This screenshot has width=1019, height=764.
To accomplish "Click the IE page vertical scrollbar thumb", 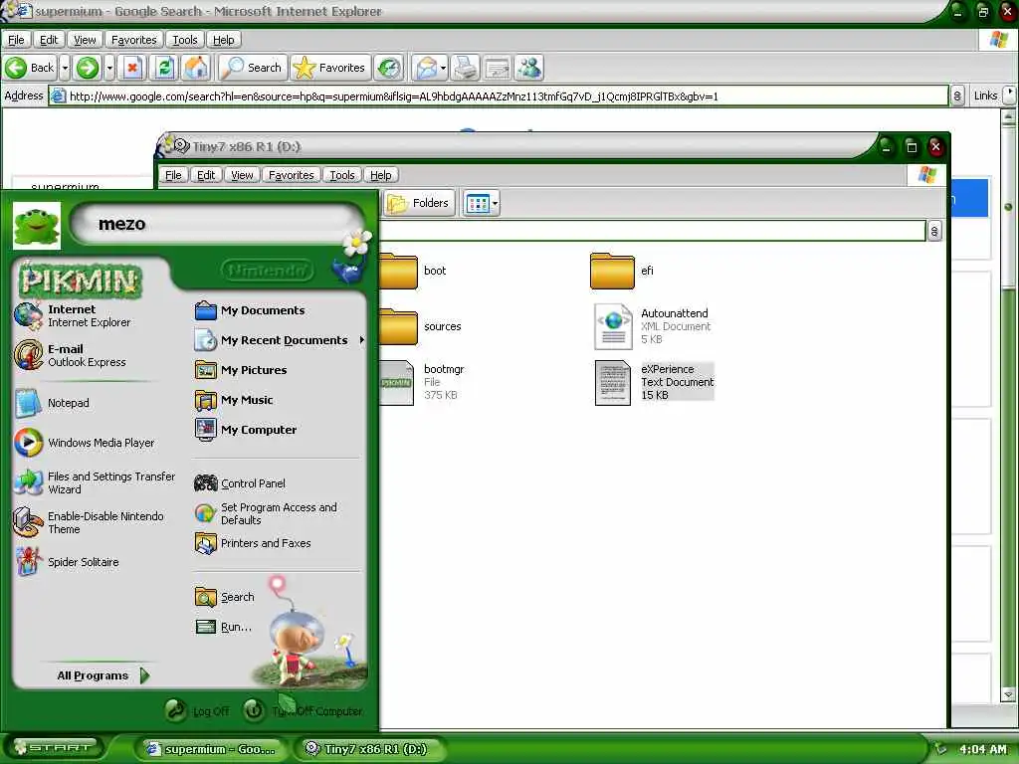I will coord(1008,207).
